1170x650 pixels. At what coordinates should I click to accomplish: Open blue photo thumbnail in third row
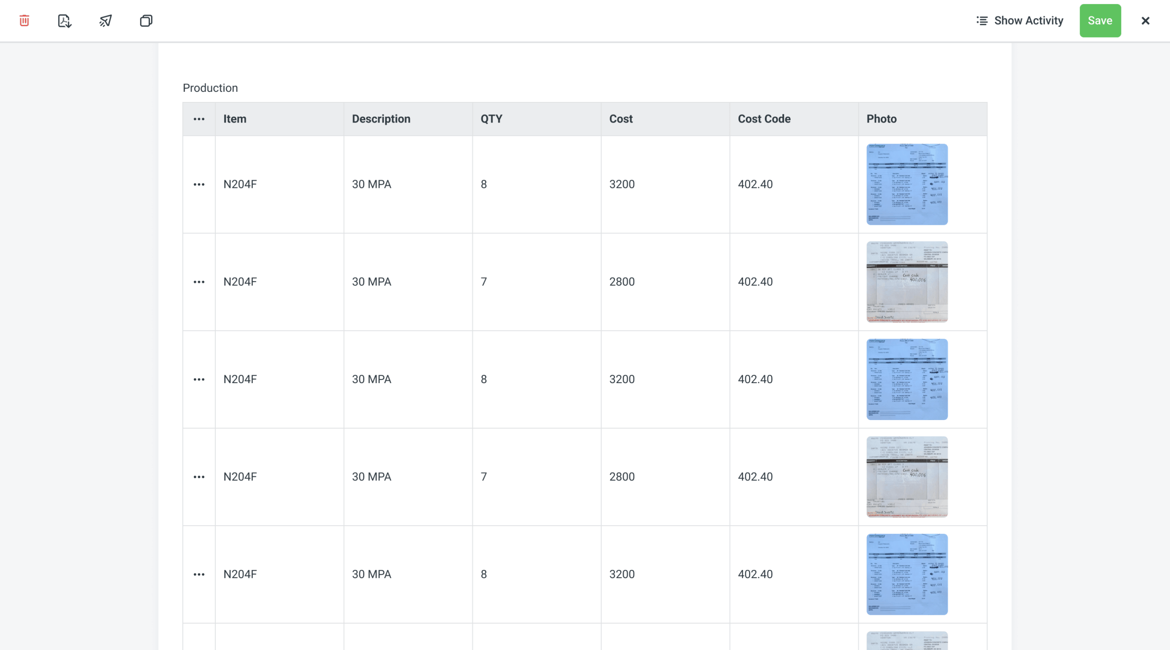click(x=907, y=379)
